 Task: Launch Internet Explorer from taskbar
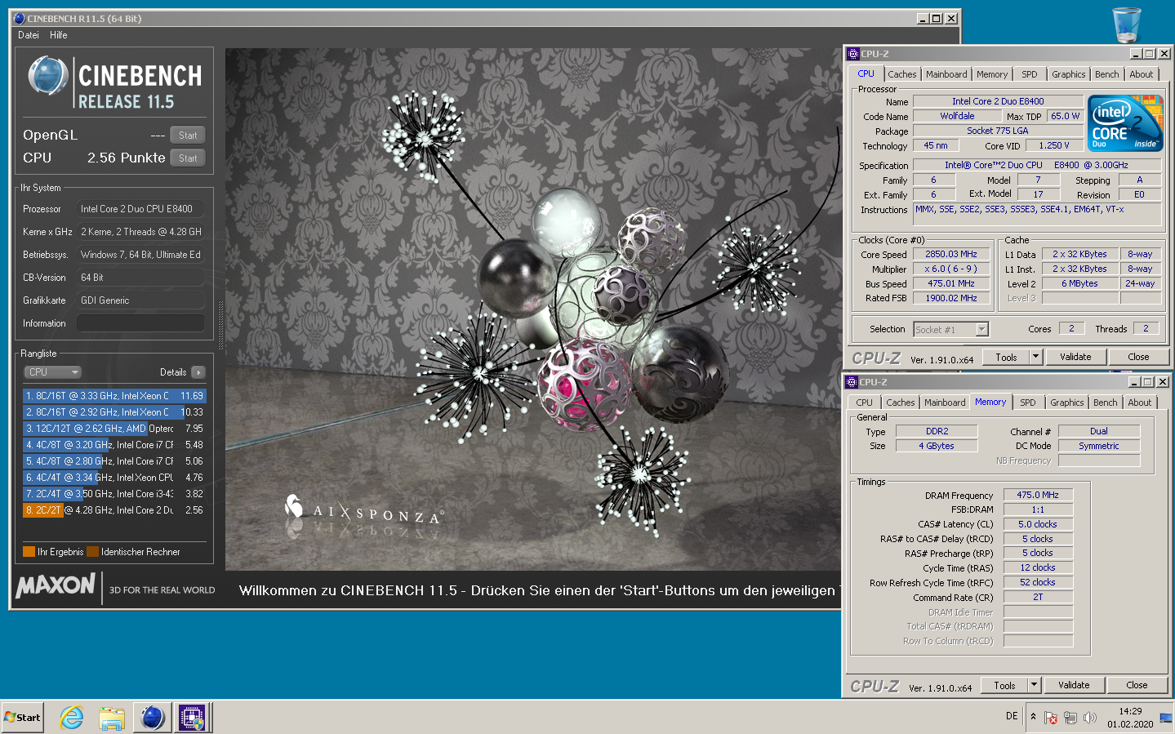(x=72, y=718)
